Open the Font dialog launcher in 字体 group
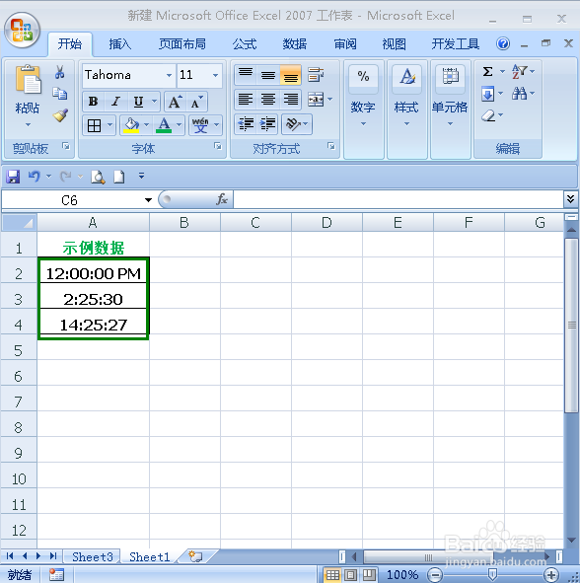The width and height of the screenshot is (580, 583). click(x=218, y=147)
